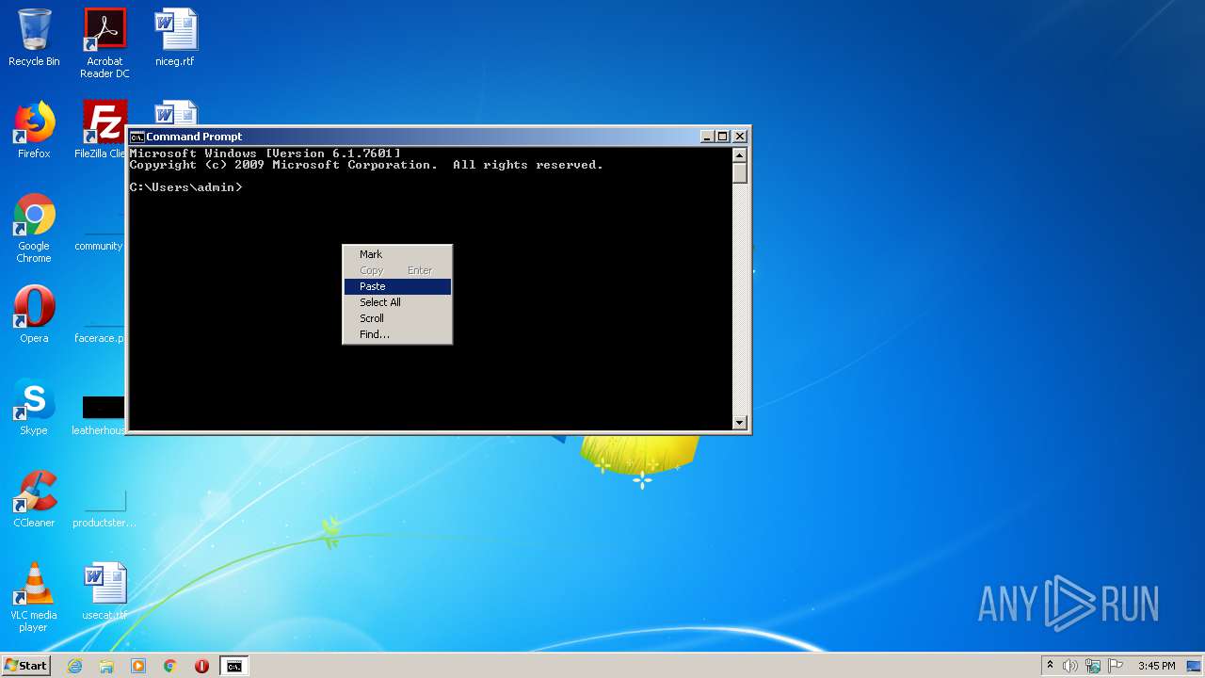Open Internet Explorer from the taskbar
The height and width of the screenshot is (678, 1205).
pos(74,666)
